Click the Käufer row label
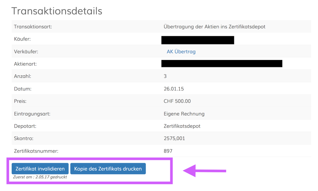 (22, 39)
